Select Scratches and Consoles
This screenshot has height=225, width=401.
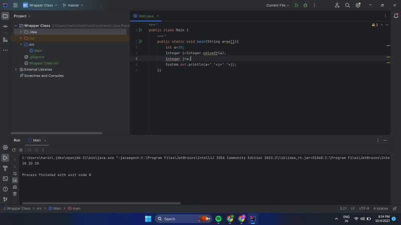tap(44, 76)
